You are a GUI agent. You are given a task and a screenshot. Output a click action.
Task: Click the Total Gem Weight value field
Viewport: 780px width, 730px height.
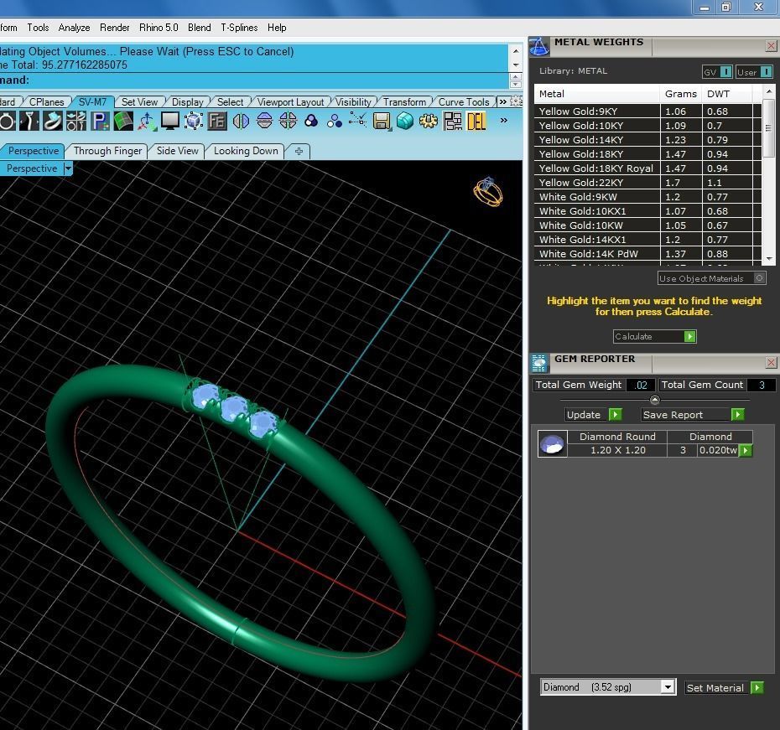[641, 386]
